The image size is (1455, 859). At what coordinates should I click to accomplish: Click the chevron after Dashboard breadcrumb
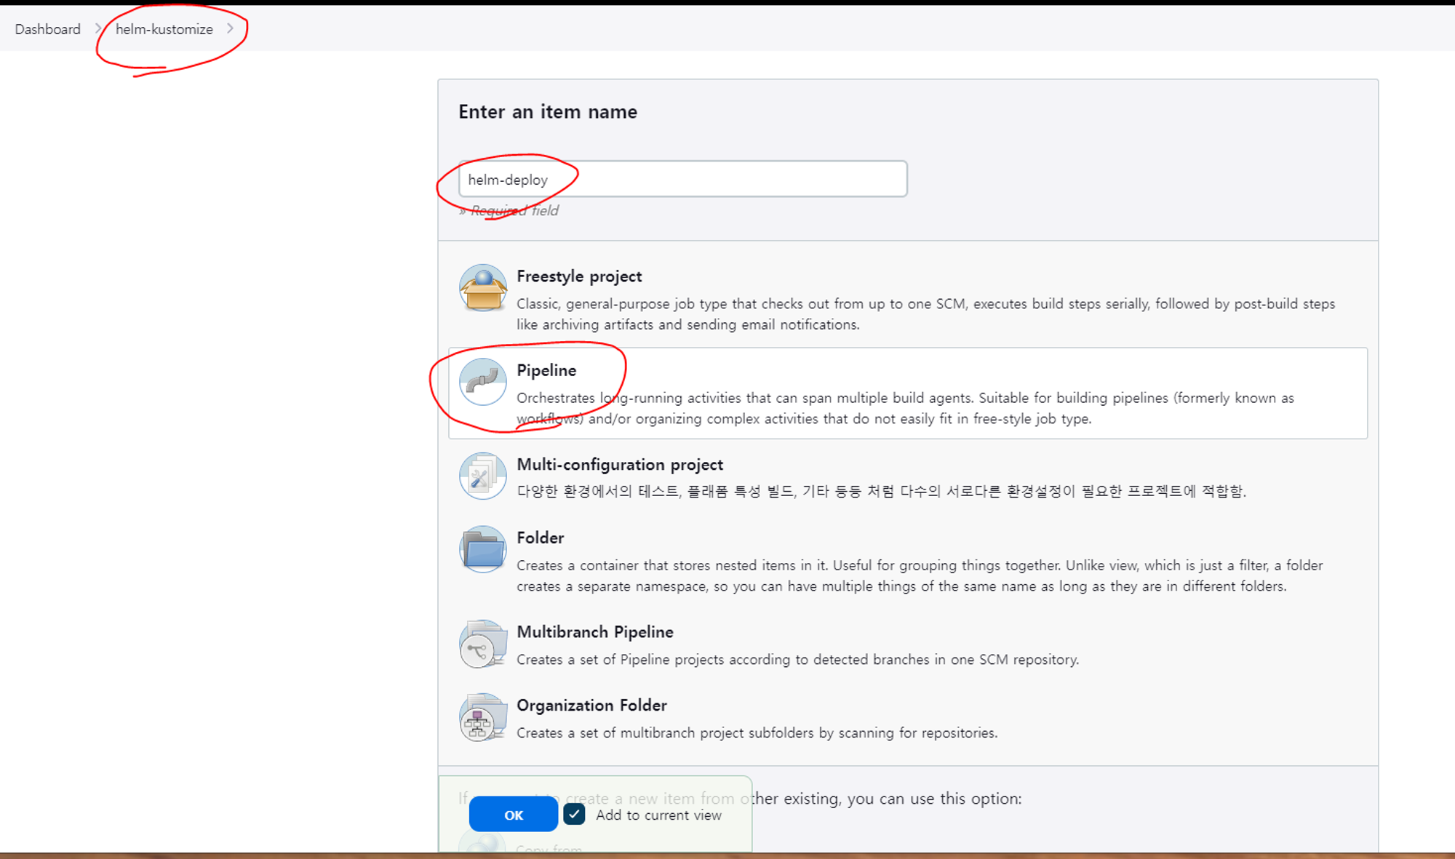pyautogui.click(x=98, y=28)
